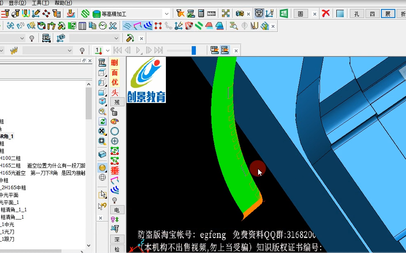Open the 工具(T) menu
The image size is (406, 253).
(41, 3)
